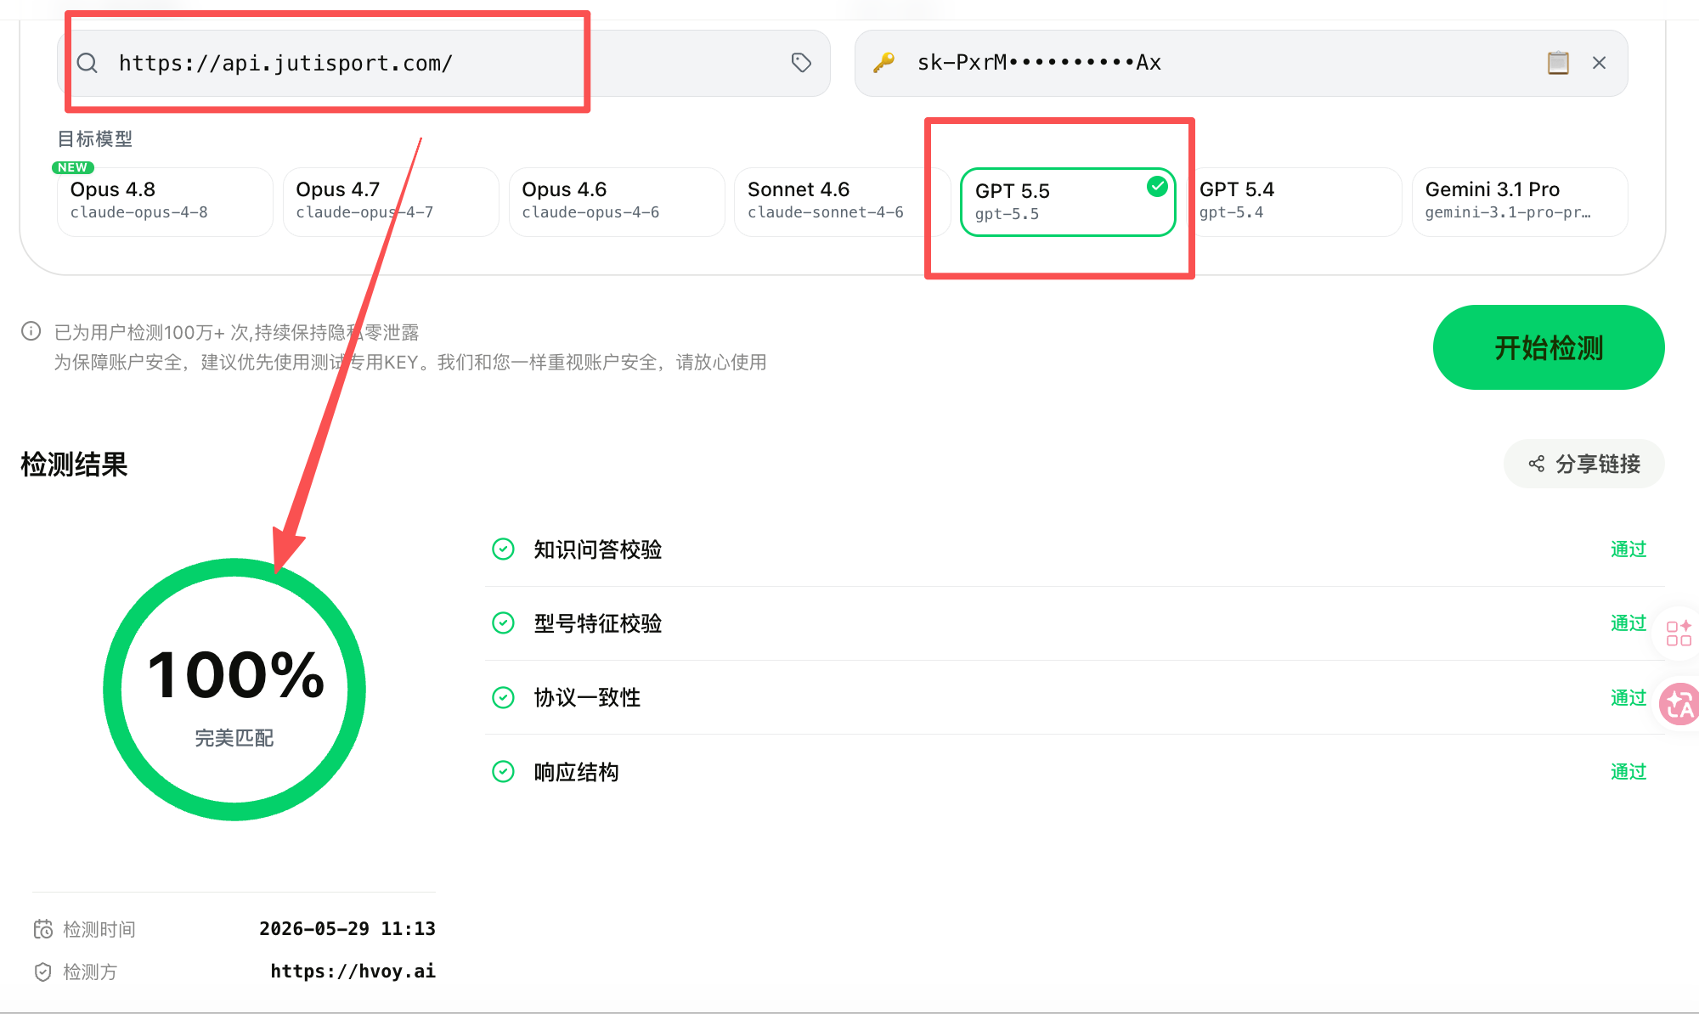Click the check icon beside 响应结构
This screenshot has width=1699, height=1014.
pos(504,771)
